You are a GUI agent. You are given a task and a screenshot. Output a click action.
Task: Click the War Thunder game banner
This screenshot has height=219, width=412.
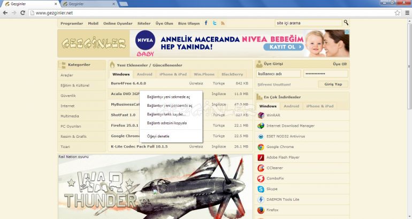pos(155,187)
